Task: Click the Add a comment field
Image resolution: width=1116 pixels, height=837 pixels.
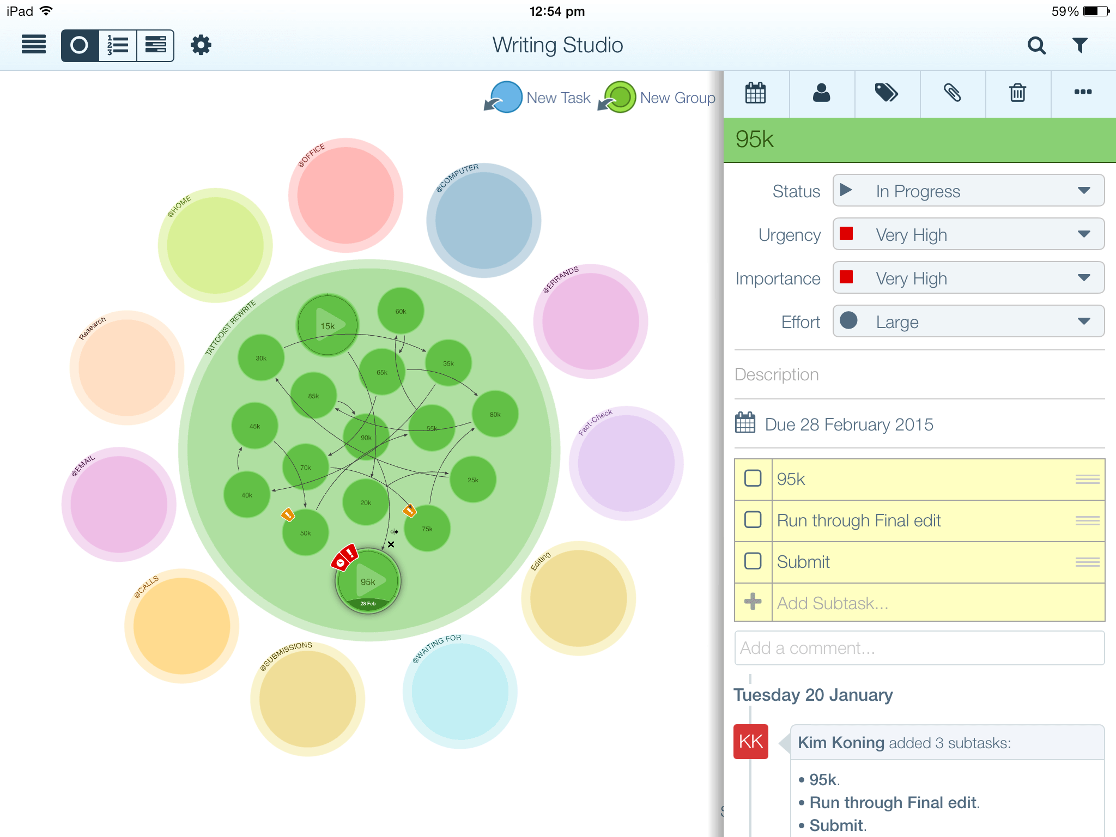Action: click(x=919, y=648)
